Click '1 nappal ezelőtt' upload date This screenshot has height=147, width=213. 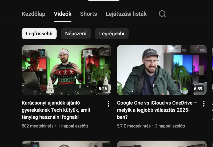pos(73,126)
